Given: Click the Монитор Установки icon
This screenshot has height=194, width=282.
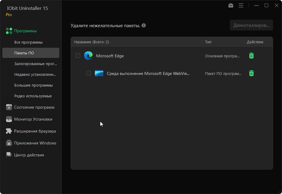Looking at the screenshot, I should pyautogui.click(x=9, y=119).
